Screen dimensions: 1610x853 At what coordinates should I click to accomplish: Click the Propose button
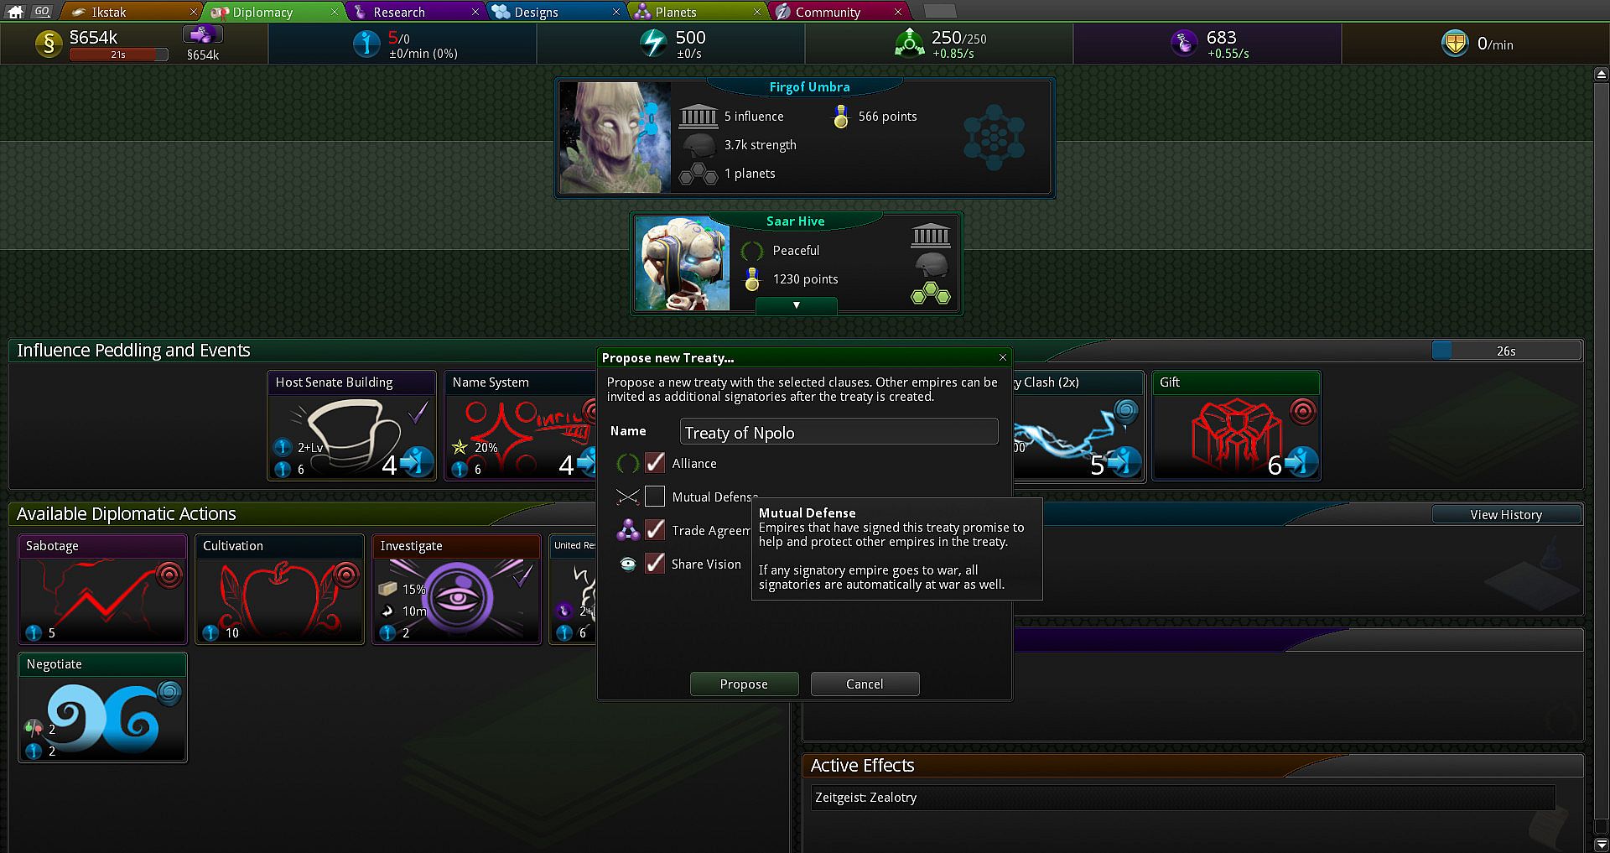pyautogui.click(x=744, y=684)
